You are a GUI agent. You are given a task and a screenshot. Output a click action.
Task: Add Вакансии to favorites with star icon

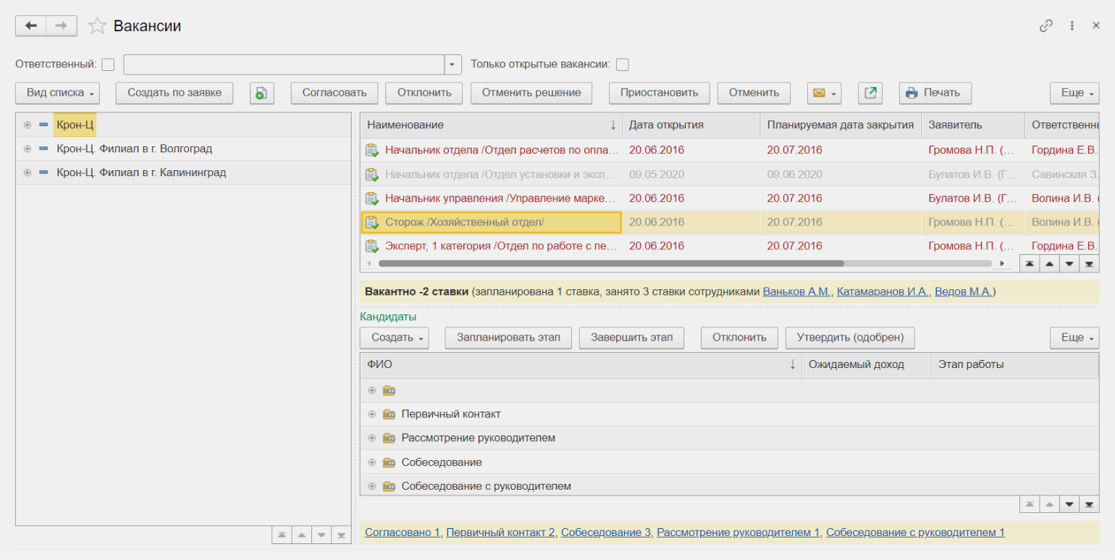point(96,26)
